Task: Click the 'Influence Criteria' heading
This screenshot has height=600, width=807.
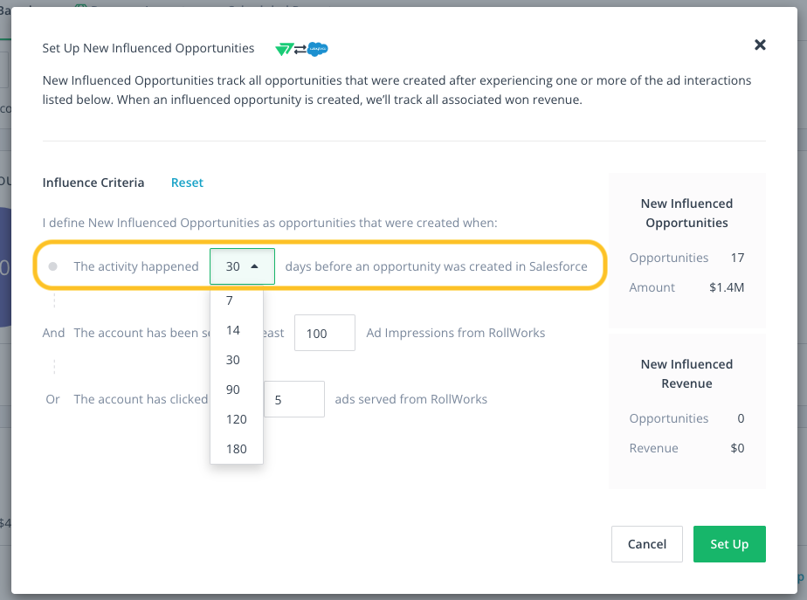Action: [x=93, y=183]
